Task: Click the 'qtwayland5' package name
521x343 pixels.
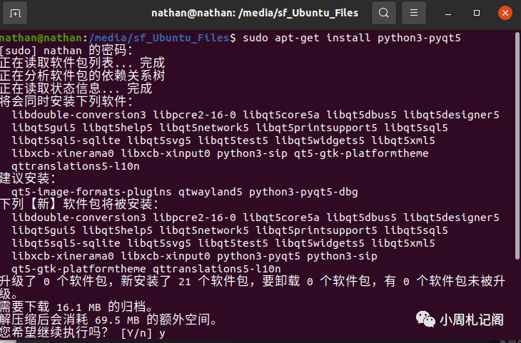Action: 211,192
